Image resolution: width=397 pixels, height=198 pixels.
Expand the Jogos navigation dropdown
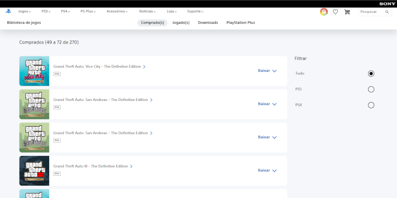click(24, 11)
